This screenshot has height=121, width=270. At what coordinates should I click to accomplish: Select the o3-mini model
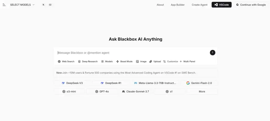click(69, 92)
